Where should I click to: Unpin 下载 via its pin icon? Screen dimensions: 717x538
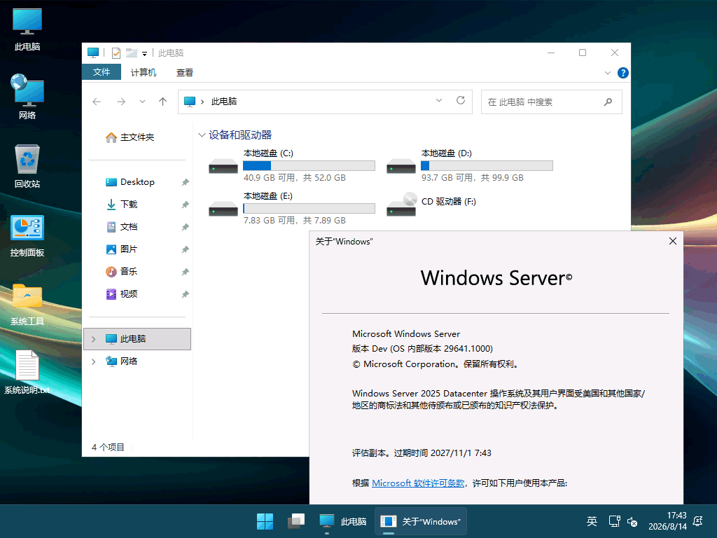coord(185,205)
